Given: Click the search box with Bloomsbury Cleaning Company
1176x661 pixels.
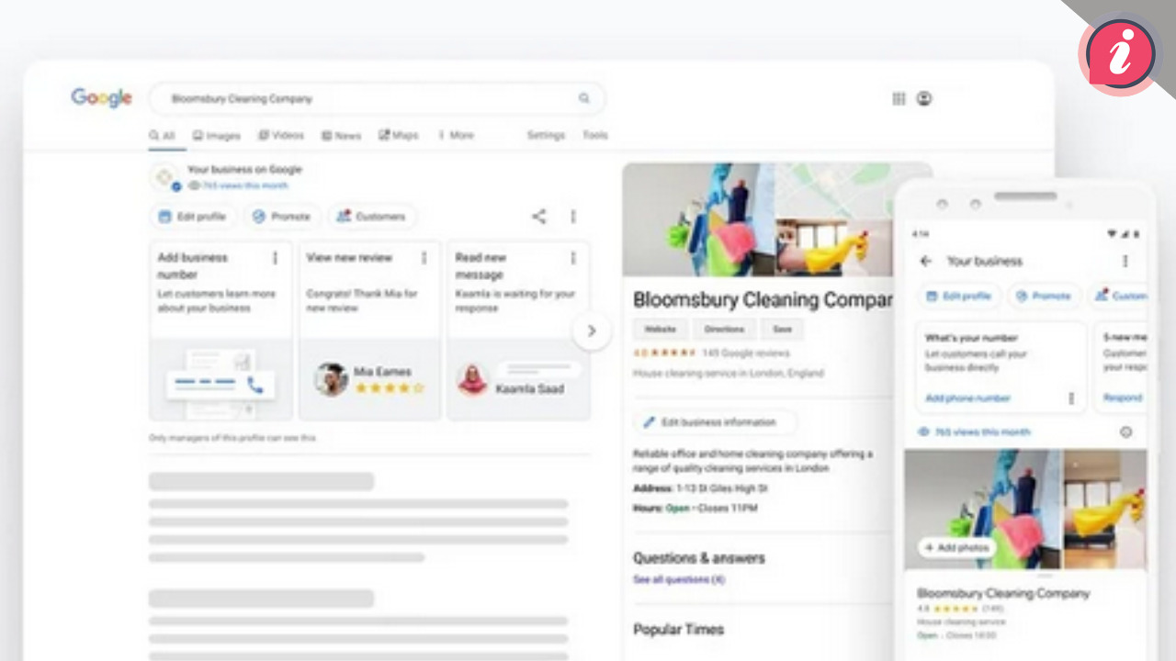Looking at the screenshot, I should (x=367, y=98).
